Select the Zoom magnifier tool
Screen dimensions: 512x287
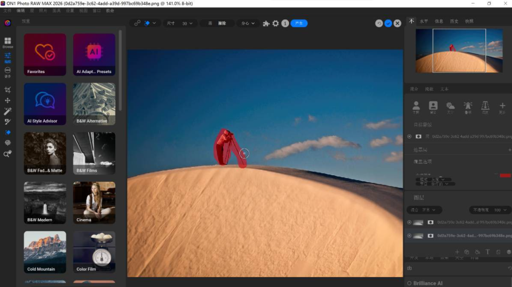click(x=7, y=154)
